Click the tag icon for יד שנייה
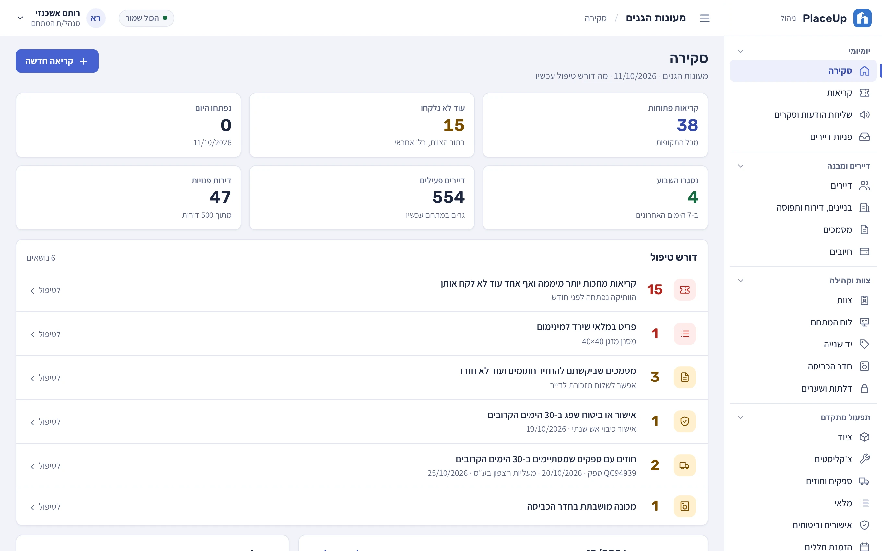This screenshot has width=882, height=551. click(864, 344)
